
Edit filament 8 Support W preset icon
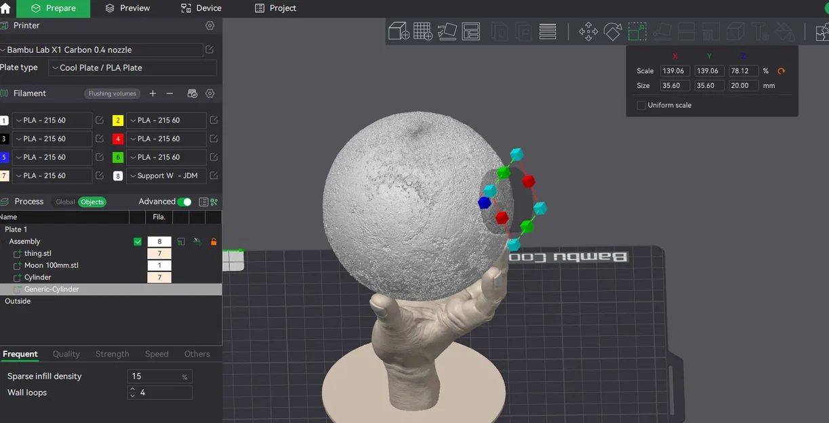214,175
